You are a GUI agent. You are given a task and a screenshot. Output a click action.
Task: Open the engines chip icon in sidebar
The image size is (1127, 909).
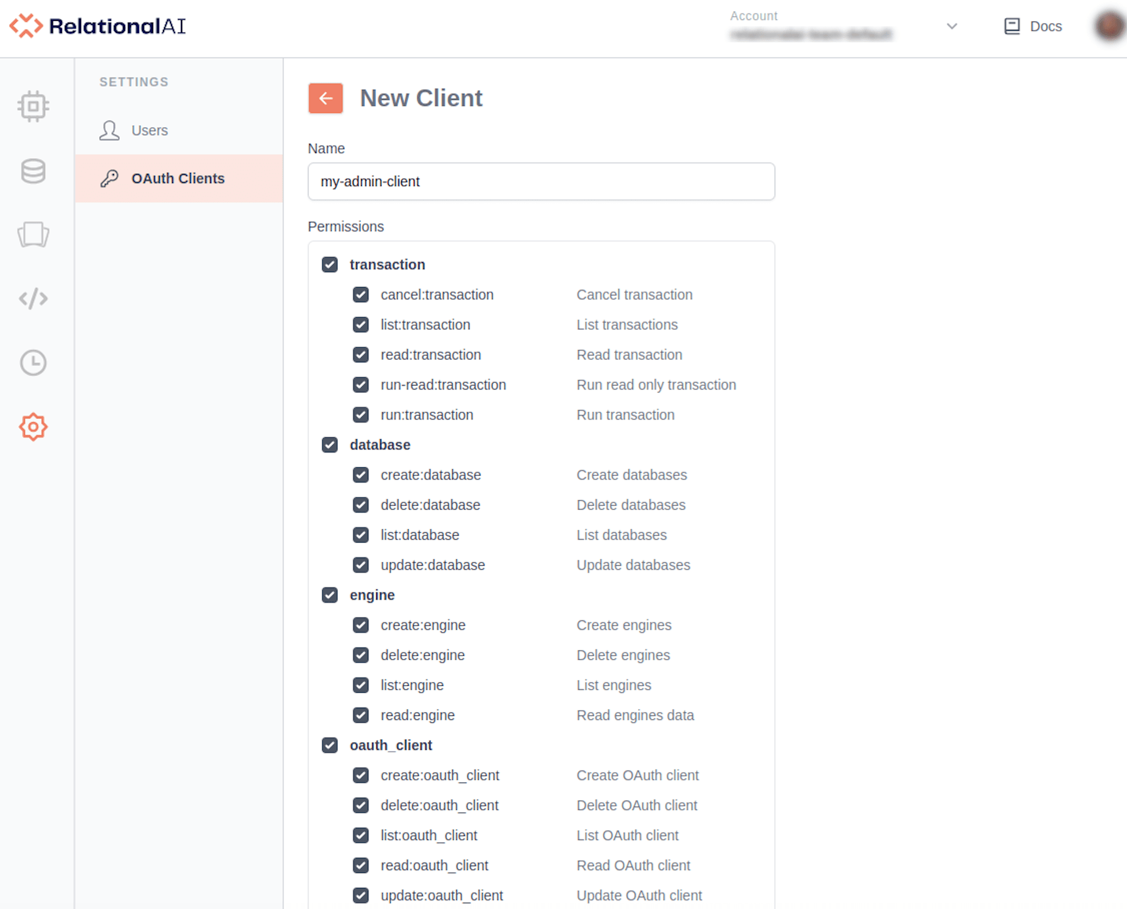(33, 106)
